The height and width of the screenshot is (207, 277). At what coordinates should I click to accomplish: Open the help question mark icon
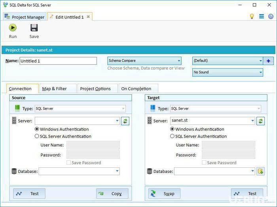point(271,17)
